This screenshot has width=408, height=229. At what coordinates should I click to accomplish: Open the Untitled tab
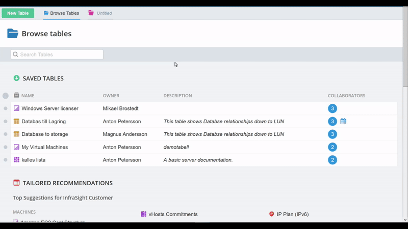pyautogui.click(x=100, y=13)
